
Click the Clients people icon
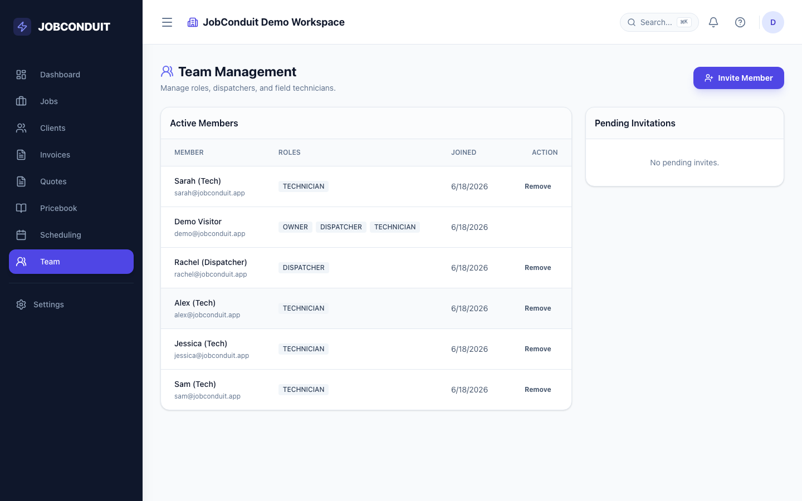[21, 128]
